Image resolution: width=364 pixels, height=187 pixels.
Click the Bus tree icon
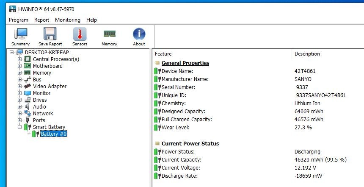[28, 80]
